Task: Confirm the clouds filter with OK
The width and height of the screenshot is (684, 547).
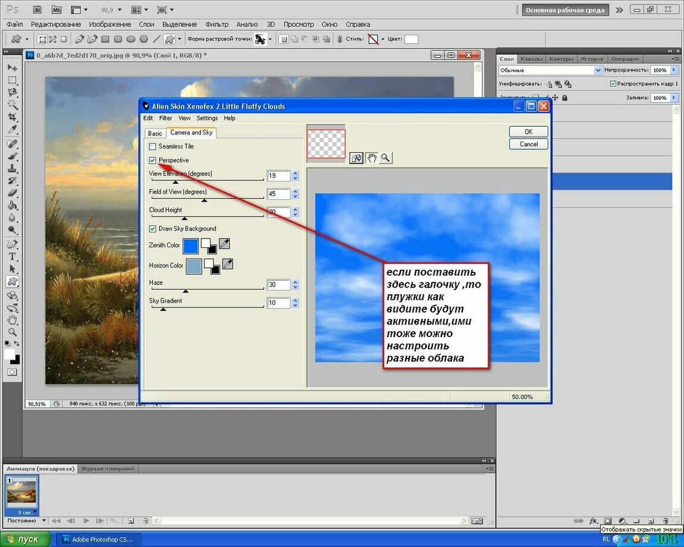Action: (528, 132)
